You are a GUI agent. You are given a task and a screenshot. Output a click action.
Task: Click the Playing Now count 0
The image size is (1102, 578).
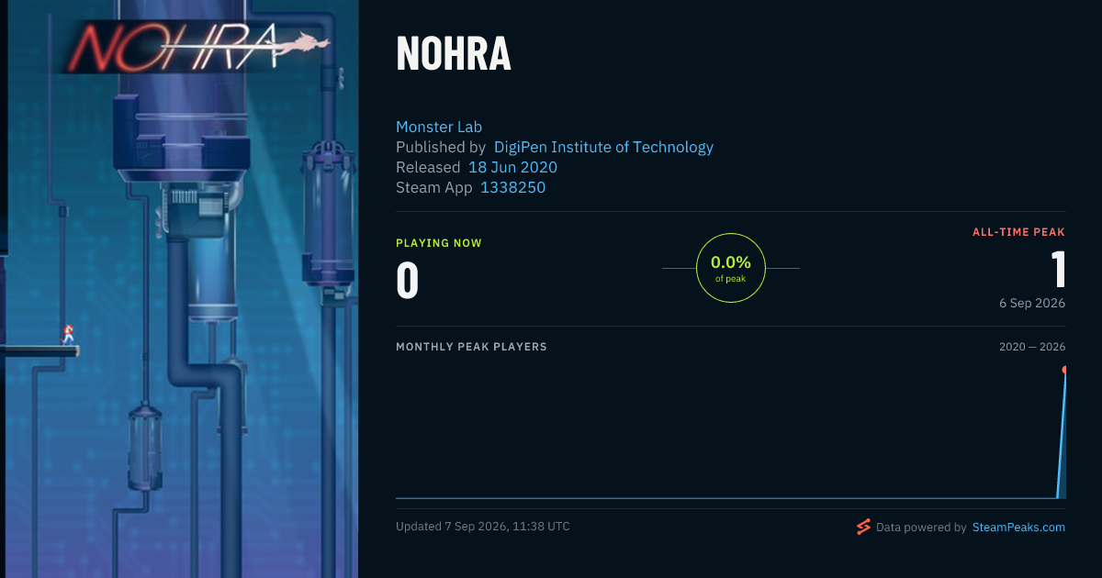tap(407, 281)
